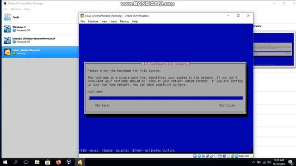Click the Linux VM window title bar icon
This screenshot has width=296, height=166.
click(82, 16)
